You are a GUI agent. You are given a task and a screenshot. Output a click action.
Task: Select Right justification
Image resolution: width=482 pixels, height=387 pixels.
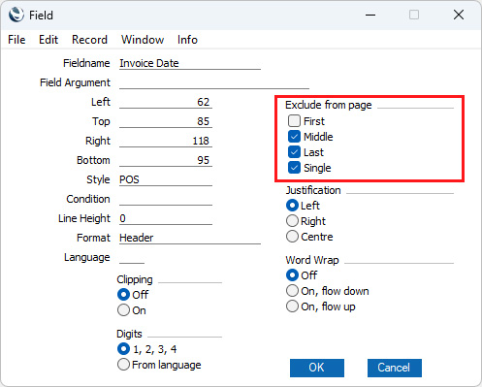(x=292, y=221)
